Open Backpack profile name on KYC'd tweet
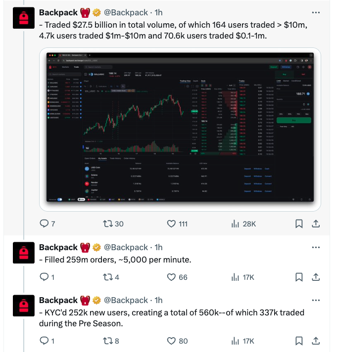The width and height of the screenshot is (337, 352). tap(58, 301)
